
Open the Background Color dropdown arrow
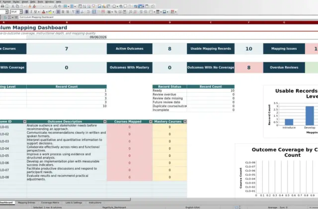(53, 12)
